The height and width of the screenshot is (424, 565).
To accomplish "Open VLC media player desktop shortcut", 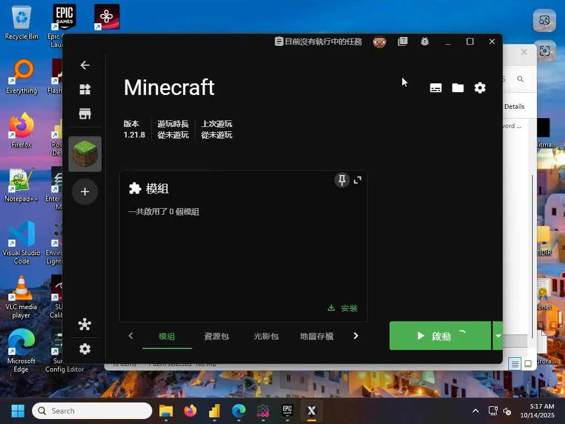I will pyautogui.click(x=22, y=297).
